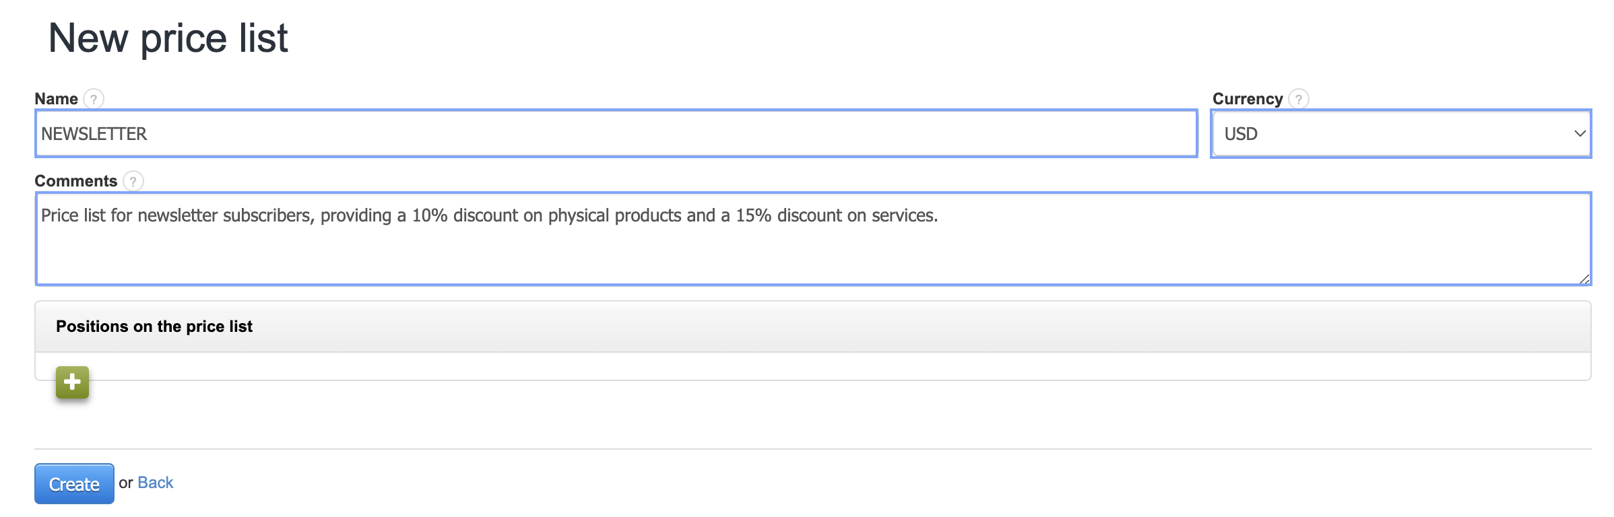Click the Name field label

[x=57, y=99]
